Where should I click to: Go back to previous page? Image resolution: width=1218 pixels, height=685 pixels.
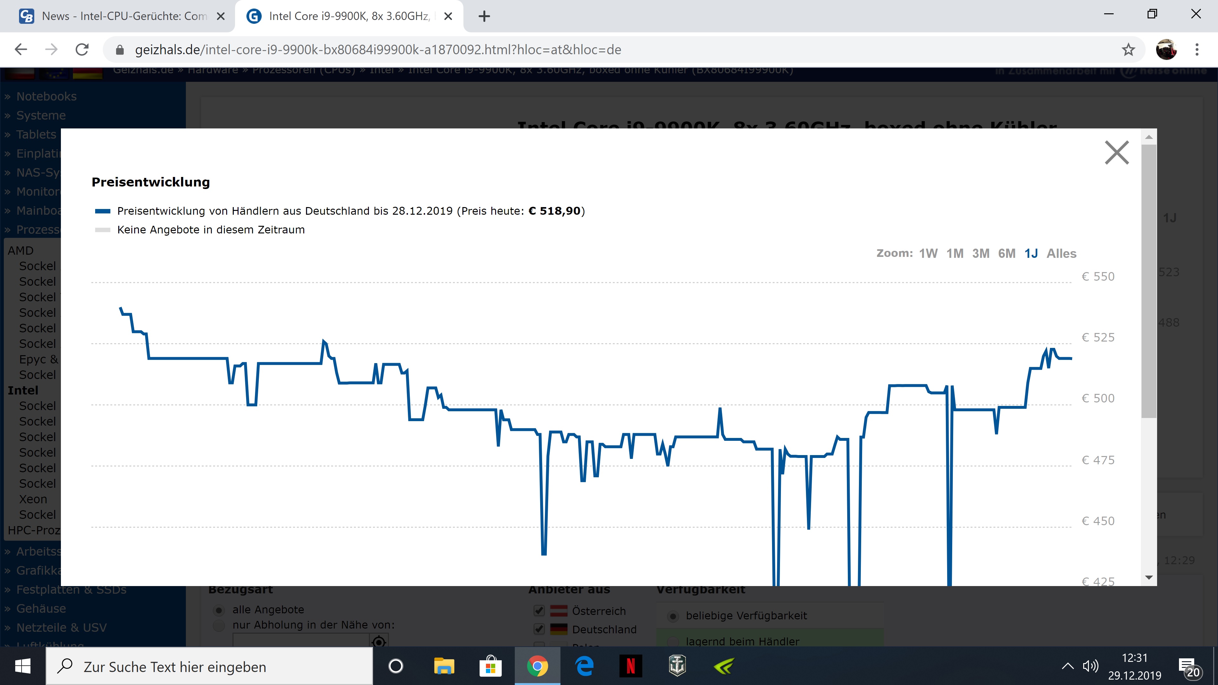click(21, 50)
